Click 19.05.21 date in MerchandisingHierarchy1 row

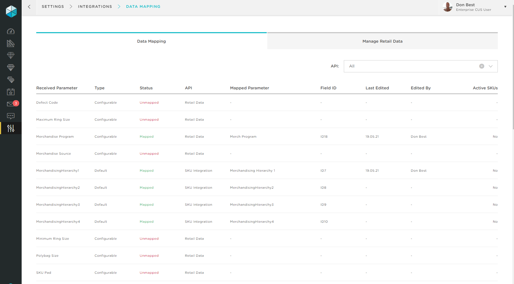tap(372, 171)
